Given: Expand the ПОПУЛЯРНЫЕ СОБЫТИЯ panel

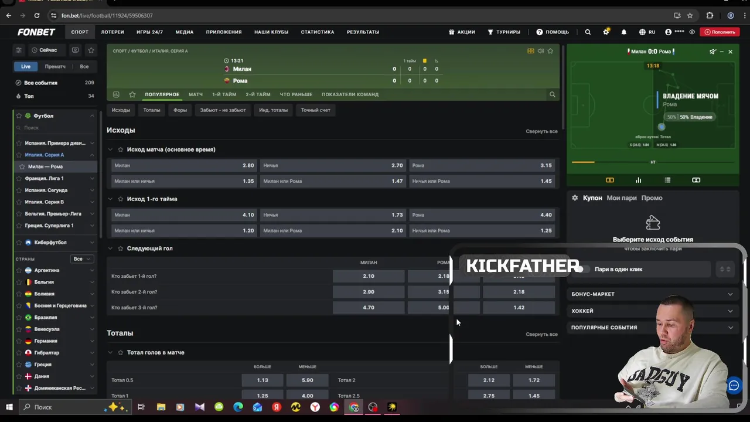Looking at the screenshot, I should point(653,328).
